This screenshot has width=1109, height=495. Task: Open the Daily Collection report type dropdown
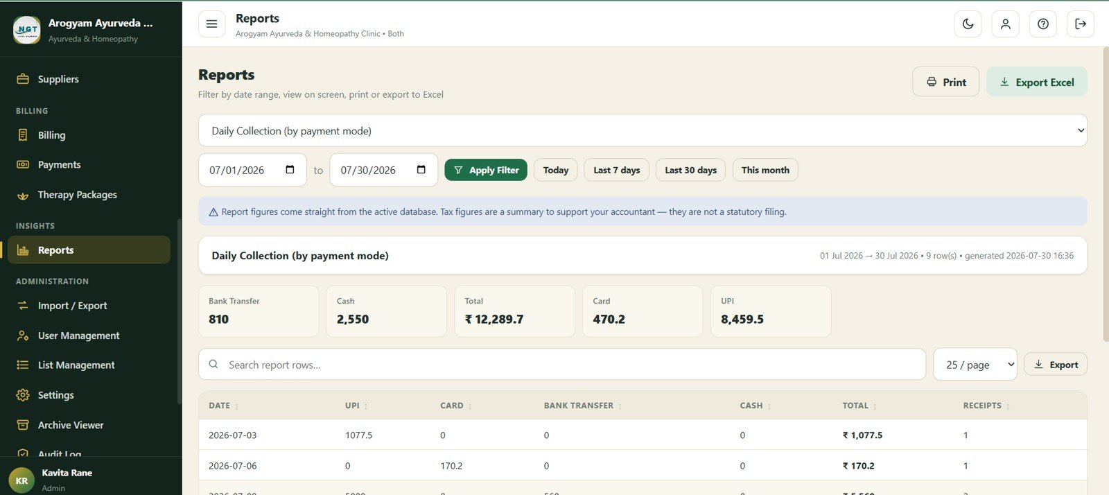pyautogui.click(x=643, y=130)
